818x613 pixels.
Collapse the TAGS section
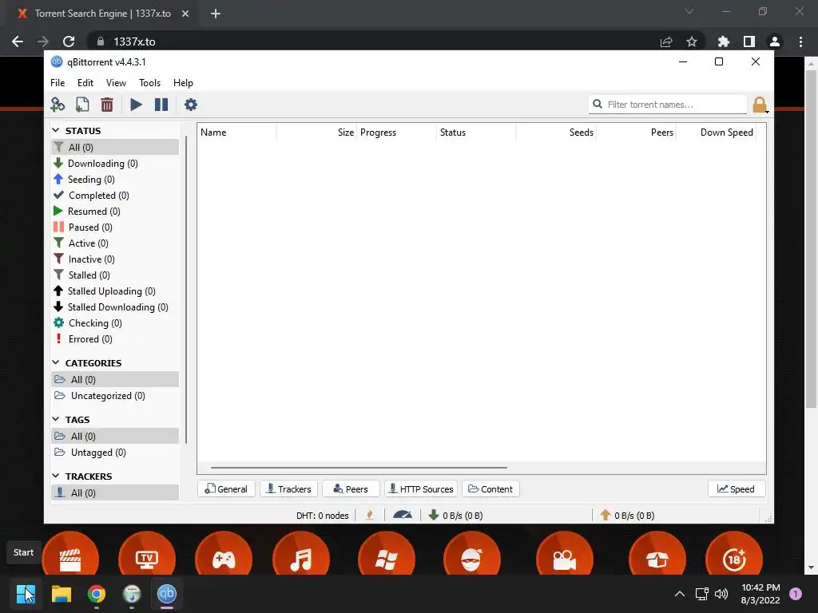coord(56,419)
